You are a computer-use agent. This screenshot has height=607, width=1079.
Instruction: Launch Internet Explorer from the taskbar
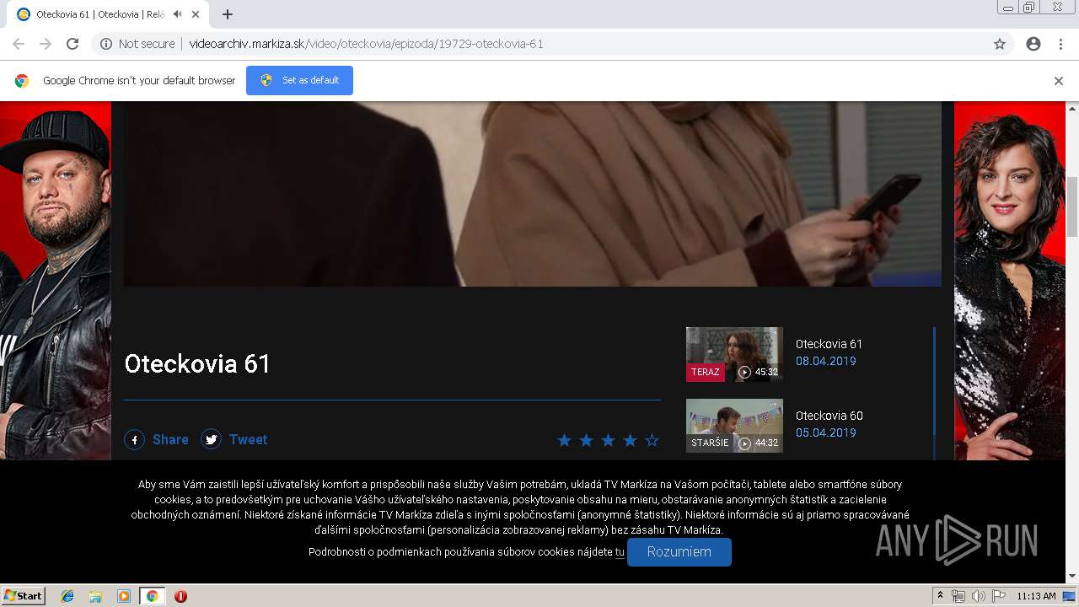pyautogui.click(x=67, y=596)
